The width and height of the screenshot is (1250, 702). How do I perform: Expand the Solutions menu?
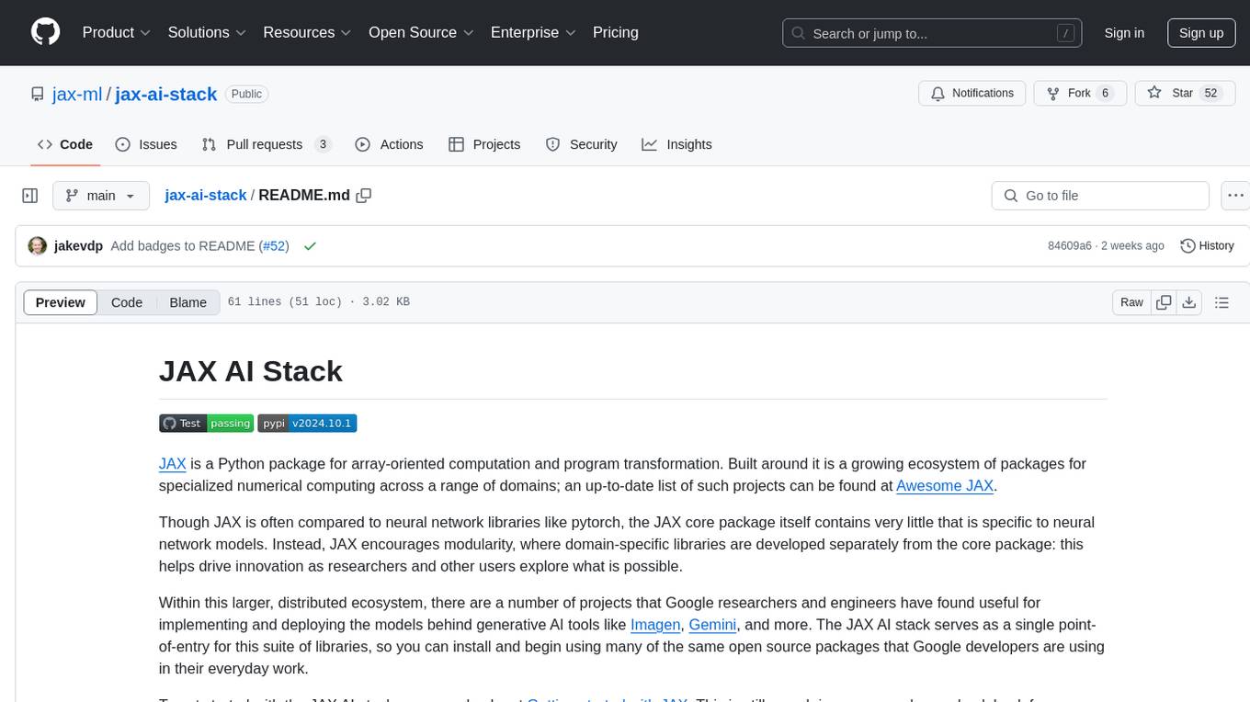[x=207, y=32]
